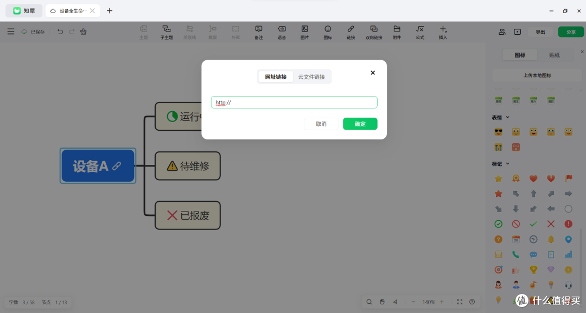Pick the red X cross marker
The height and width of the screenshot is (313, 586).
tap(551, 224)
